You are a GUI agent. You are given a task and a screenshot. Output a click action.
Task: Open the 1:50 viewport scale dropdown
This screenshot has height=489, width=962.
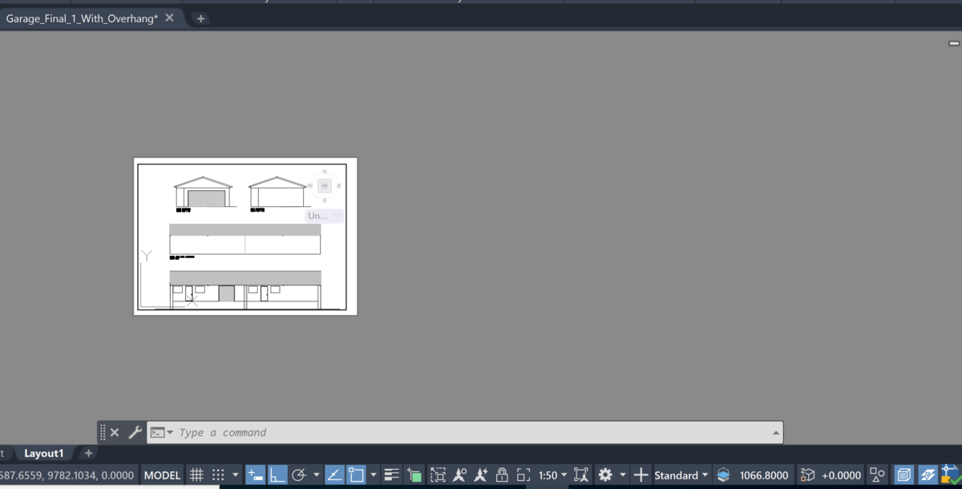click(x=552, y=475)
